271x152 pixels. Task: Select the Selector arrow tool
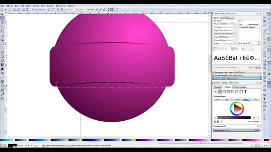(2, 14)
